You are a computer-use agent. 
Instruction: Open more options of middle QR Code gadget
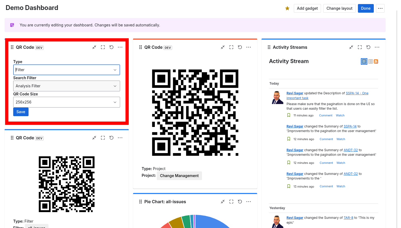coord(249,47)
